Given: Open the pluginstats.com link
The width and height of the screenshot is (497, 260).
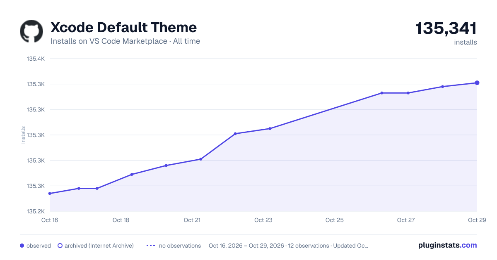Looking at the screenshot, I should point(447,245).
